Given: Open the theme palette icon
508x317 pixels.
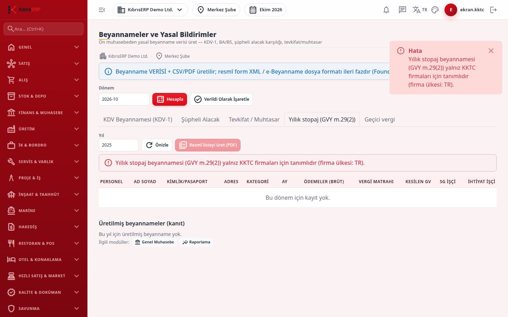Looking at the screenshot, I should (x=435, y=10).
